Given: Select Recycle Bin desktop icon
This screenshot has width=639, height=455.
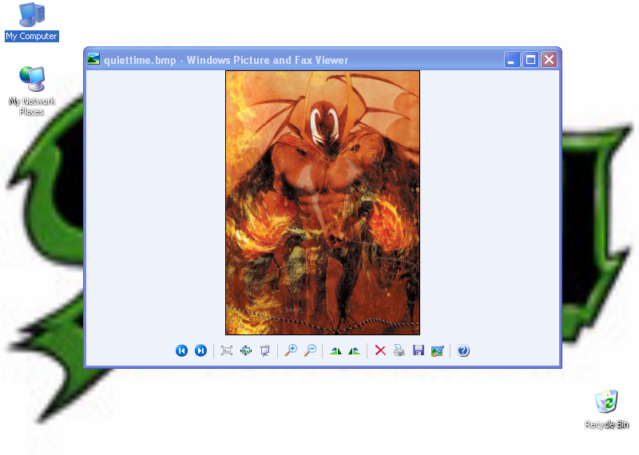Looking at the screenshot, I should coord(606,409).
